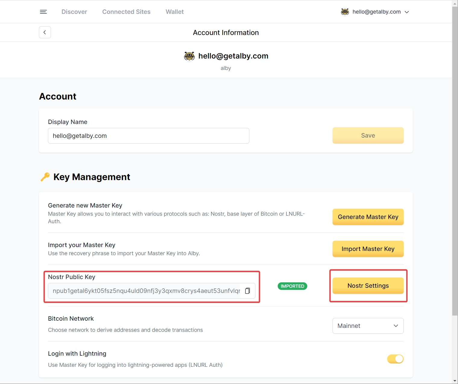Copy the Nostr public key
The height and width of the screenshot is (384, 458).
tap(248, 291)
